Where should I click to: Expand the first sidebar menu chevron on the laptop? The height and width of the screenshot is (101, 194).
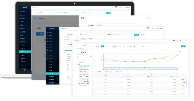[30, 12]
